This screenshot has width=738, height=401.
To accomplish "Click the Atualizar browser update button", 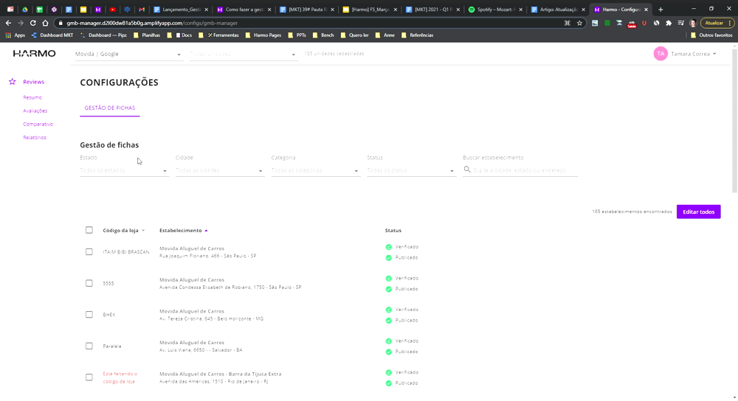I will pos(717,23).
